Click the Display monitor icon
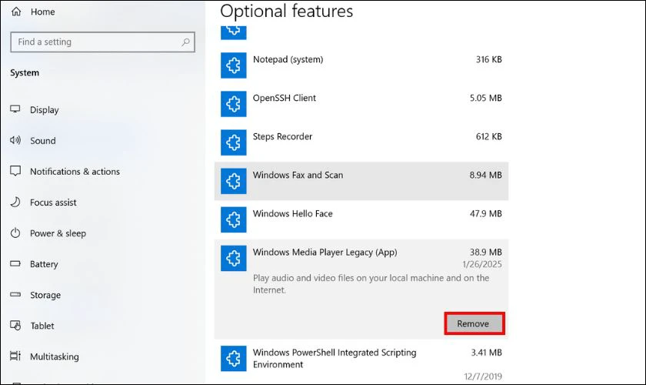Image resolution: width=646 pixels, height=385 pixels. tap(15, 109)
